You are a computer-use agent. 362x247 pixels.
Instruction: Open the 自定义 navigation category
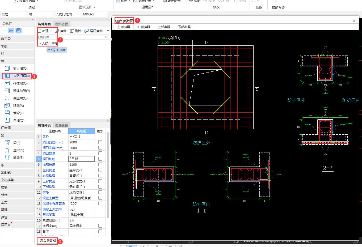coord(17,225)
